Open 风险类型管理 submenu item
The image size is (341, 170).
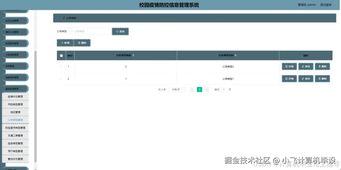[15, 104]
